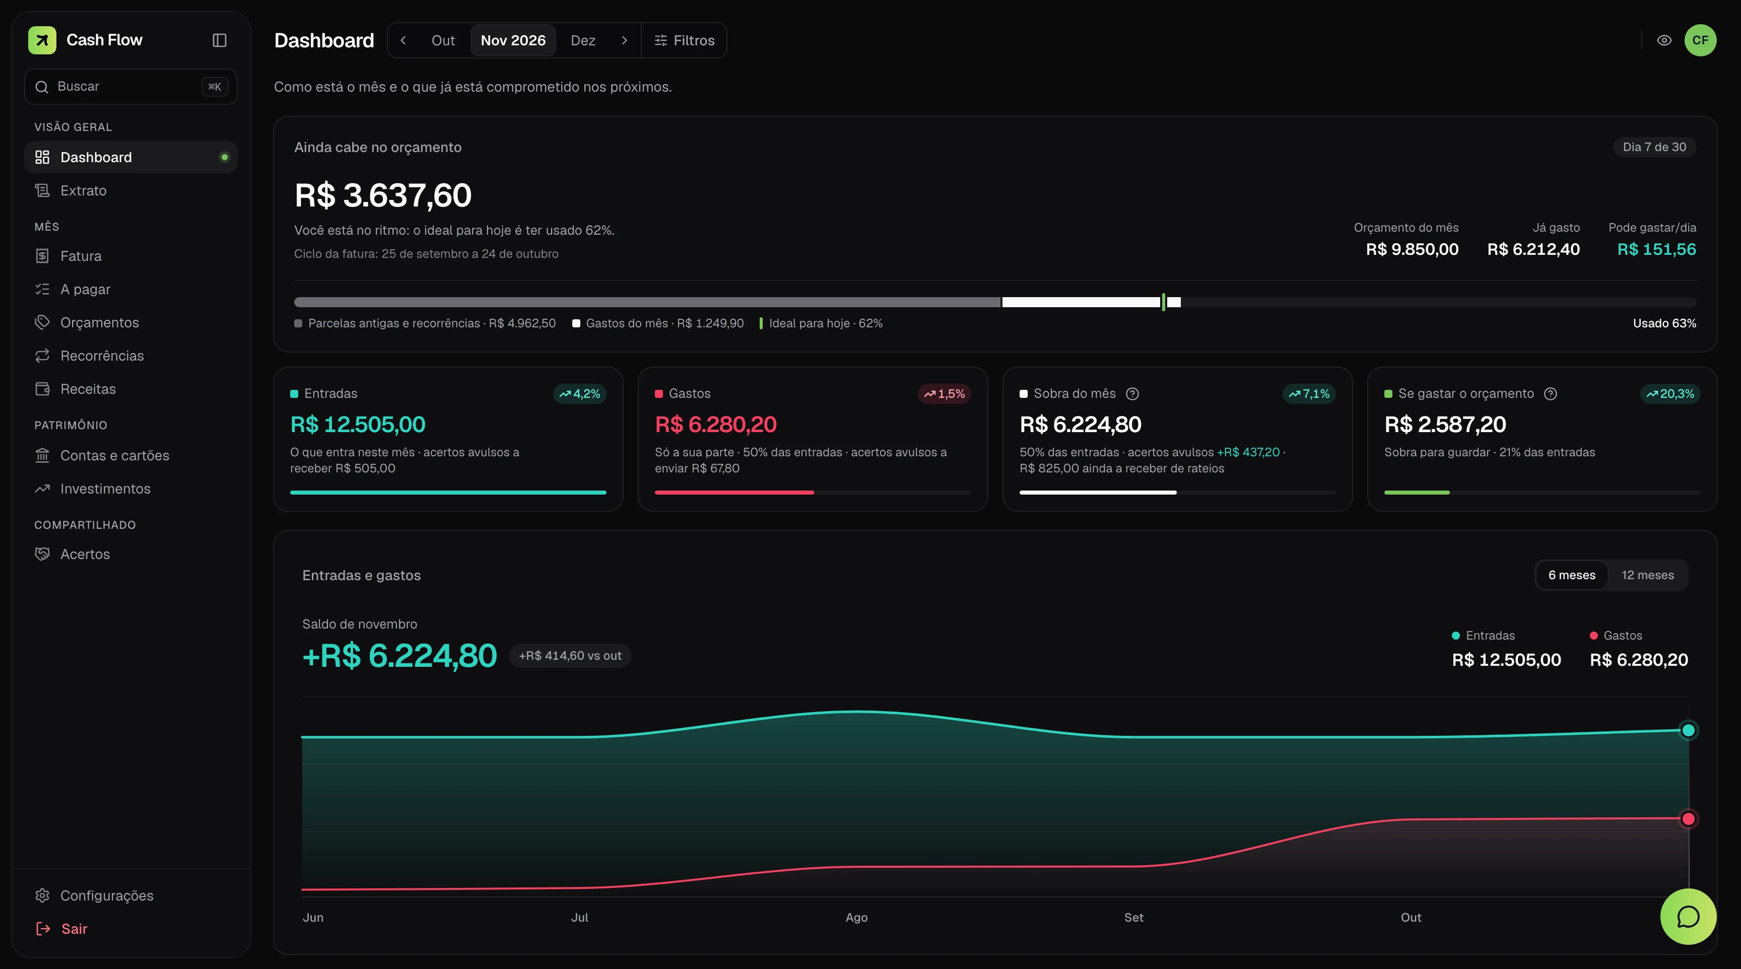Open A pagar in the sidebar
1741x969 pixels.
pyautogui.click(x=130, y=289)
